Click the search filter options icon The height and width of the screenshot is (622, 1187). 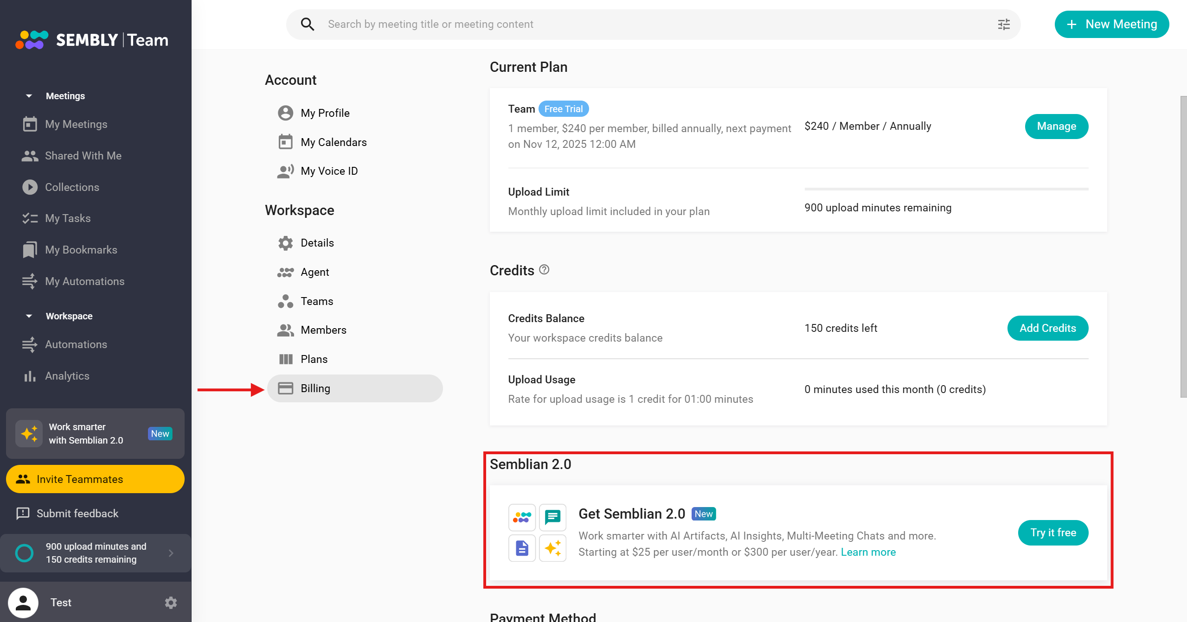[x=1004, y=24]
